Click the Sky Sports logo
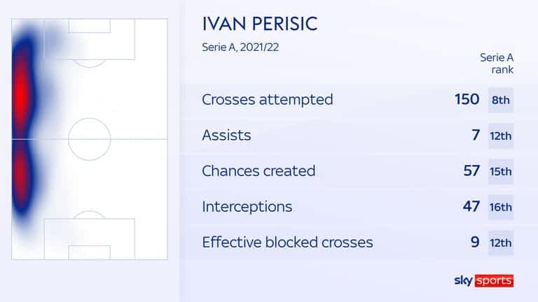The height and width of the screenshot is (302, 538). pyautogui.click(x=484, y=280)
